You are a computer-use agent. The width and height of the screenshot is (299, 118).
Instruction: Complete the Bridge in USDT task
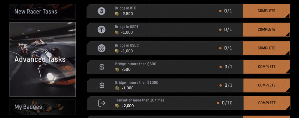click(266, 29)
